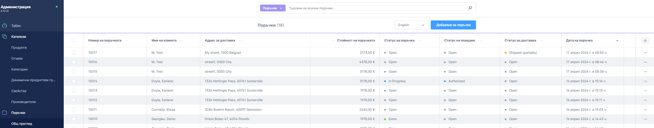Open Продукти in the sidebar
The image size is (654, 128).
point(19,48)
